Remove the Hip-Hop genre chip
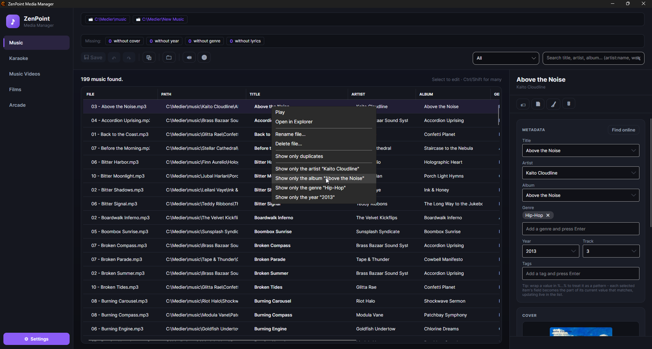Screen dimensions: 652x349 [548, 215]
